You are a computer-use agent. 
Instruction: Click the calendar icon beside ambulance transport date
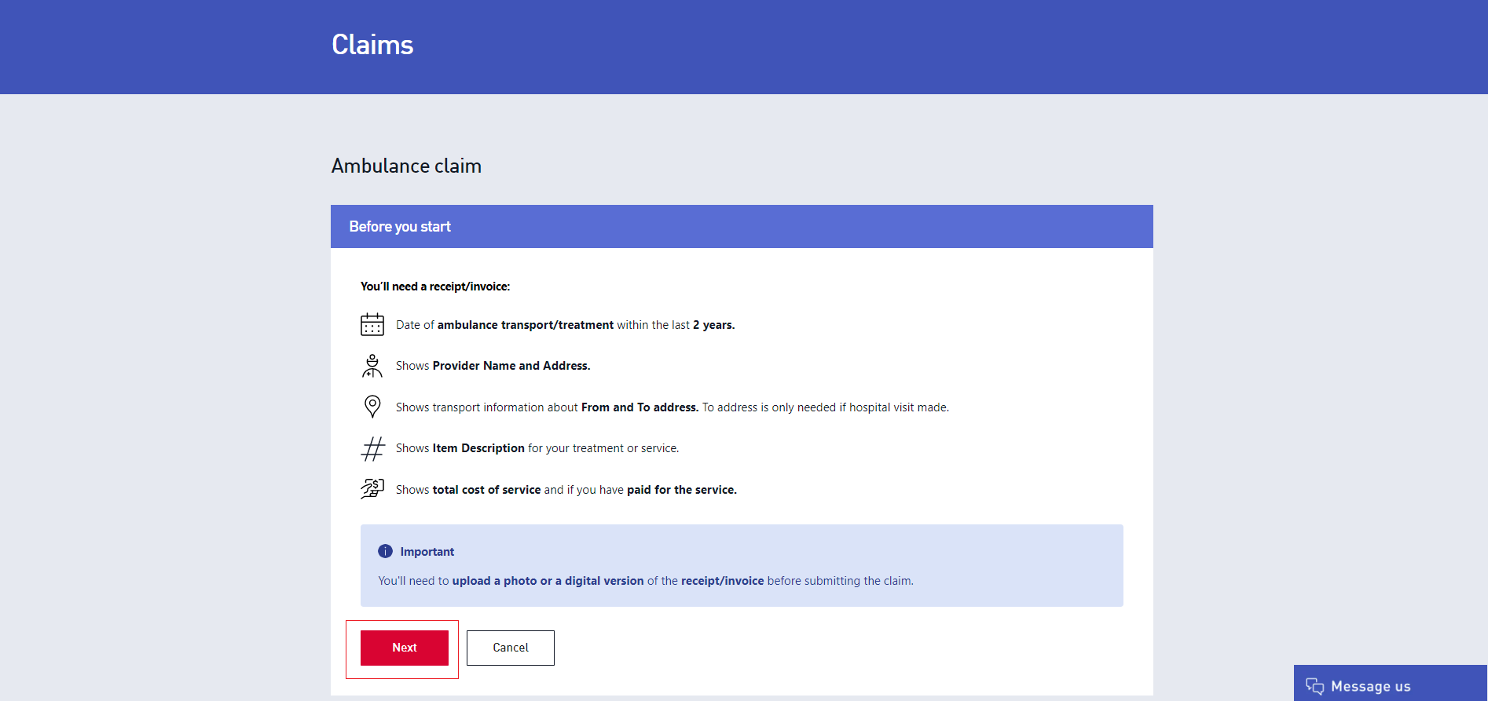pos(372,325)
